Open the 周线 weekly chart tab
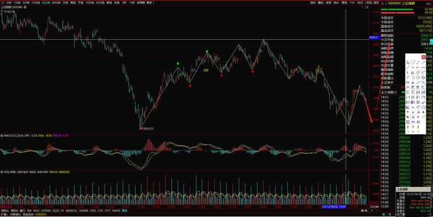Viewport: 433px width, 217px height. tap(73, 2)
